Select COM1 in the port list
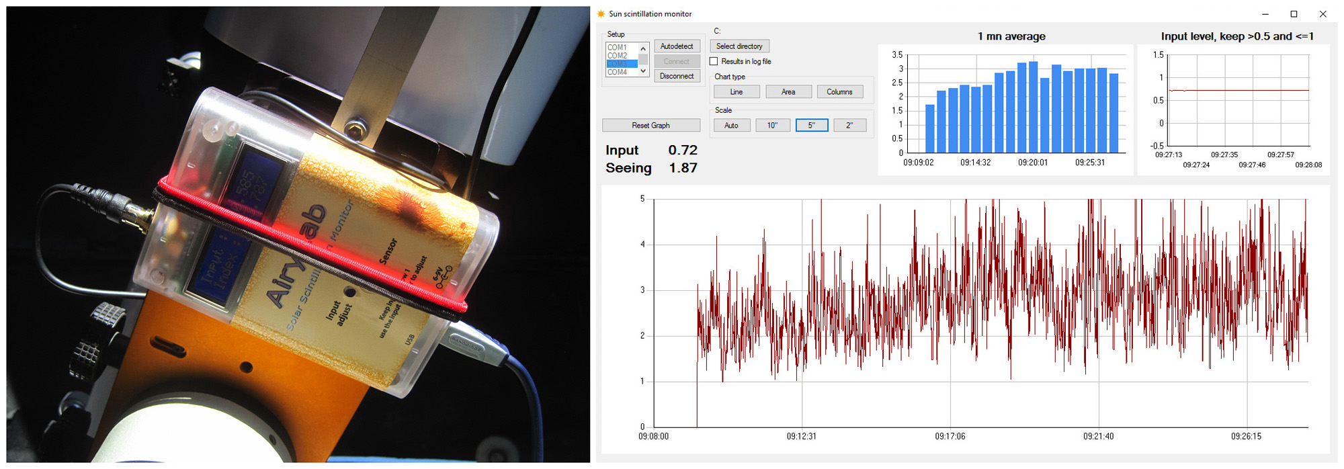This screenshot has width=1344, height=469. click(x=618, y=48)
